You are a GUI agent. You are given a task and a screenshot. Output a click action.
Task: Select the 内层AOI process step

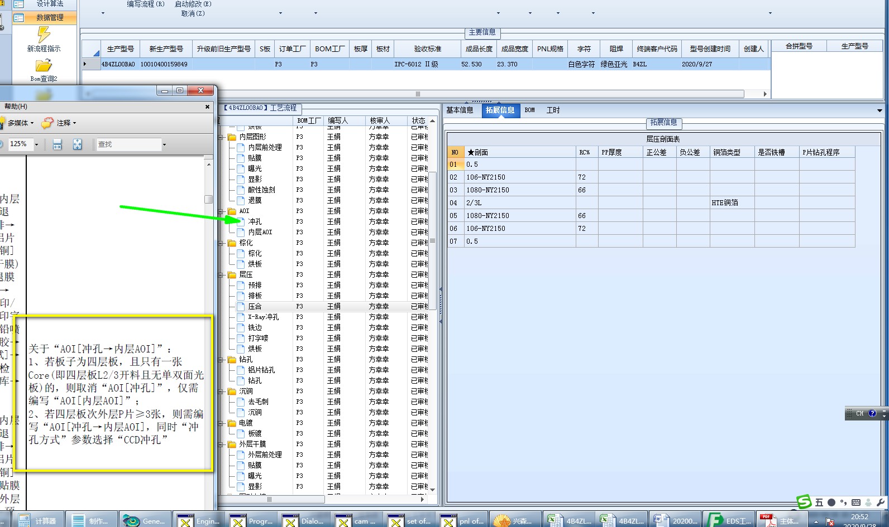click(260, 232)
